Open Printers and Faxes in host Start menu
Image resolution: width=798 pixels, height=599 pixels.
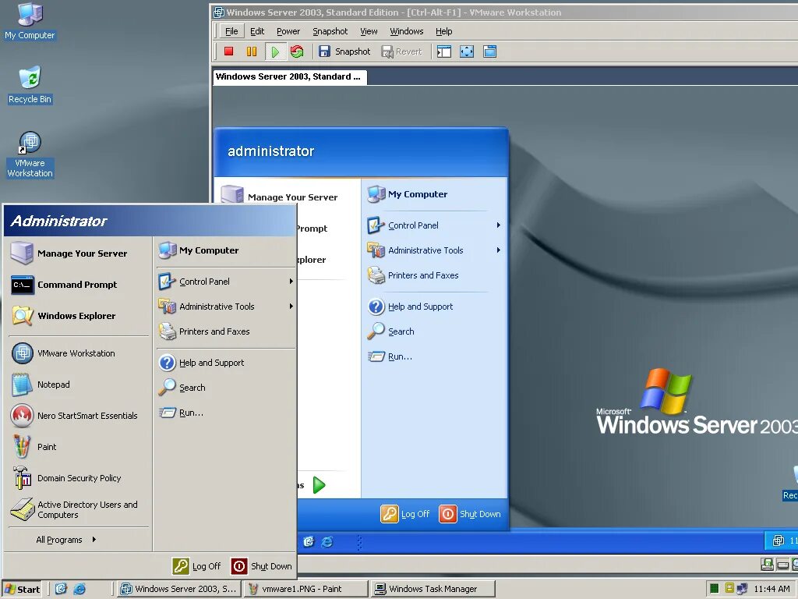pyautogui.click(x=225, y=331)
